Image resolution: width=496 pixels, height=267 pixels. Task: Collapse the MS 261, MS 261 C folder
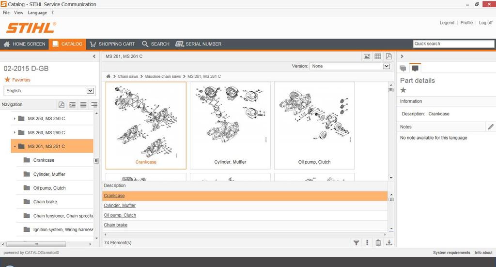(15, 146)
